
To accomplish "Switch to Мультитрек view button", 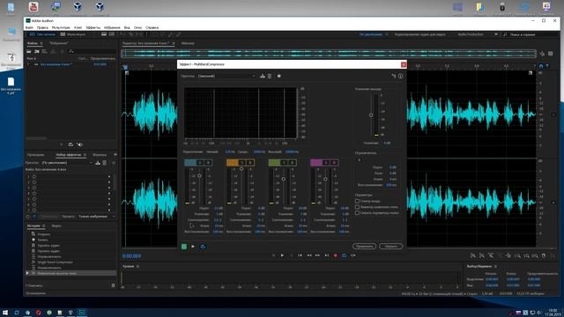I will click(73, 34).
